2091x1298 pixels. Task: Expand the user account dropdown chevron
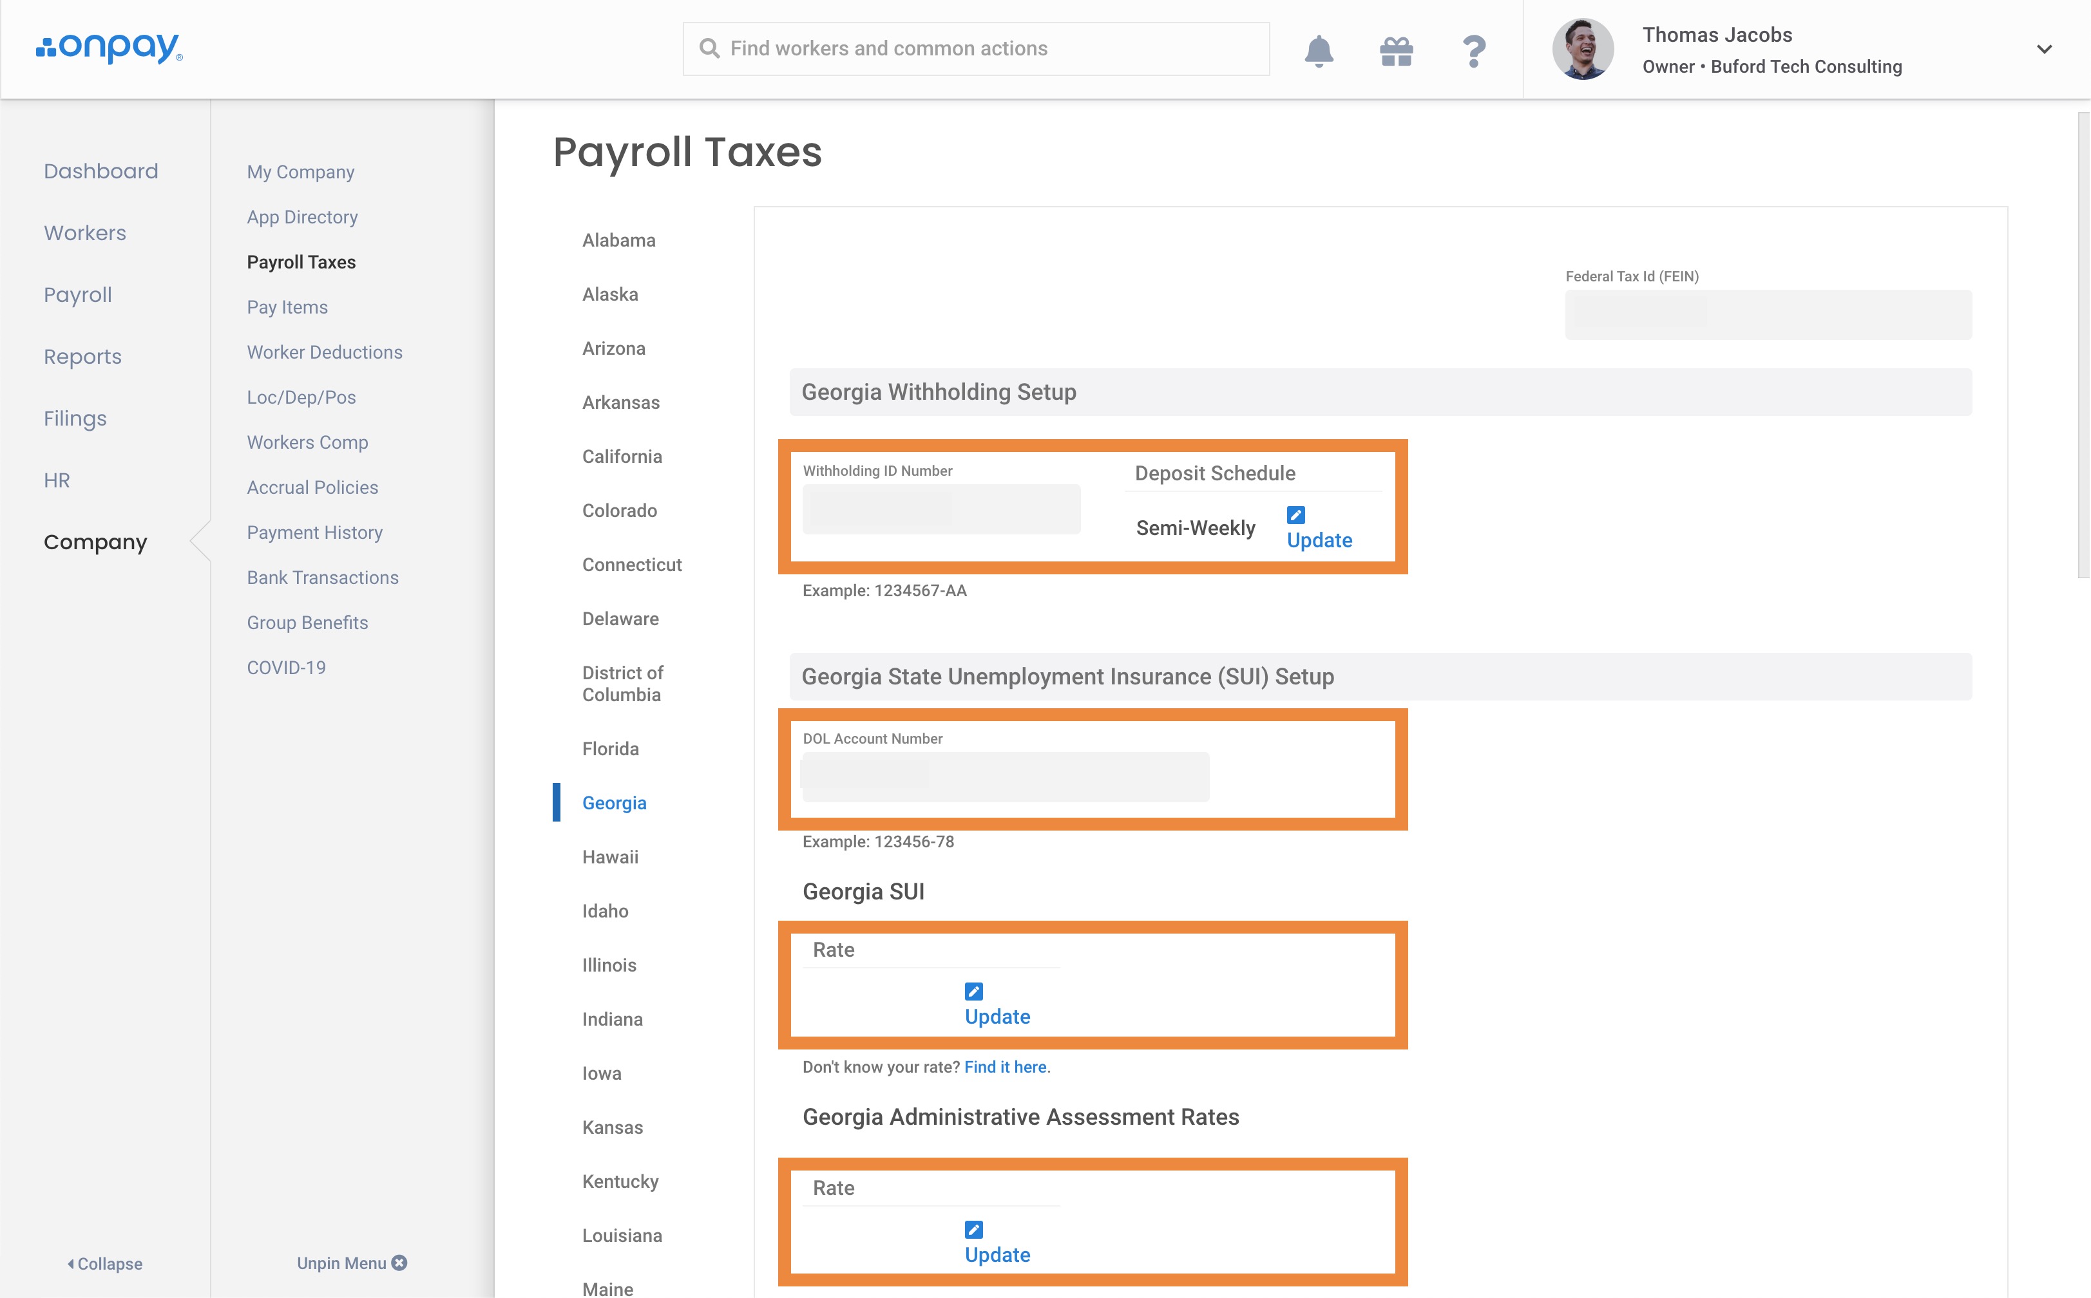2044,50
